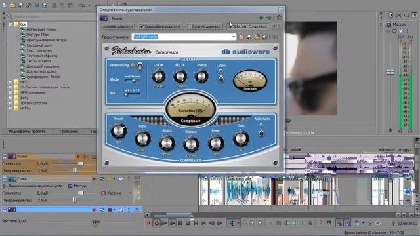Click Play From Start button
420x236 pixels.
(x=164, y=223)
